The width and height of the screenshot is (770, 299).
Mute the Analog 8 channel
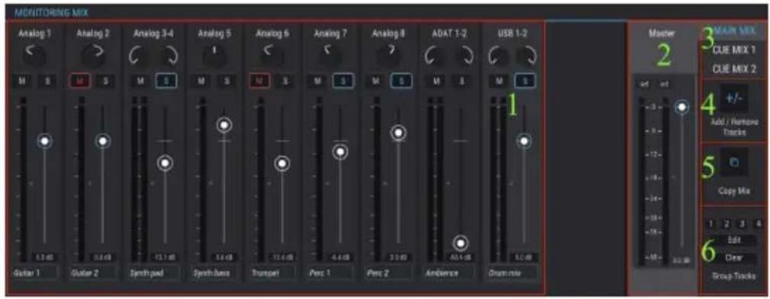(x=375, y=81)
